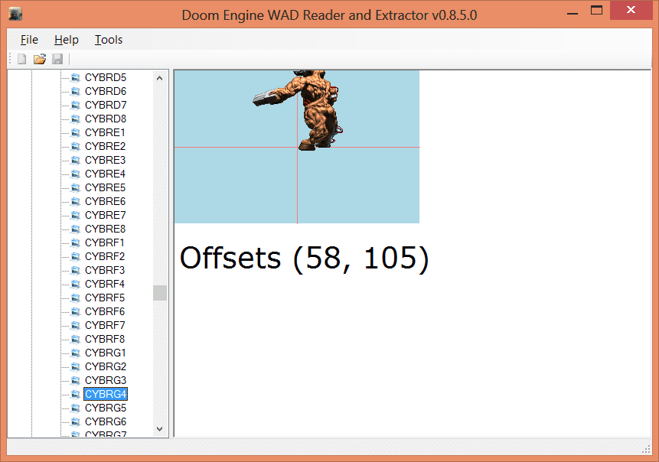This screenshot has width=659, height=462.
Task: Select the CYBRF7 lump name
Action: [105, 325]
